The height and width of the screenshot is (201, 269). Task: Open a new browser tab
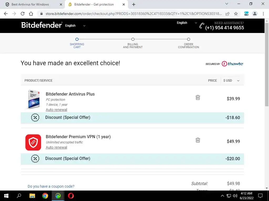click(134, 4)
